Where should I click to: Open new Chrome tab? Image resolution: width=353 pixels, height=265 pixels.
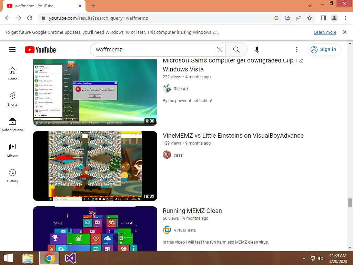click(x=93, y=6)
